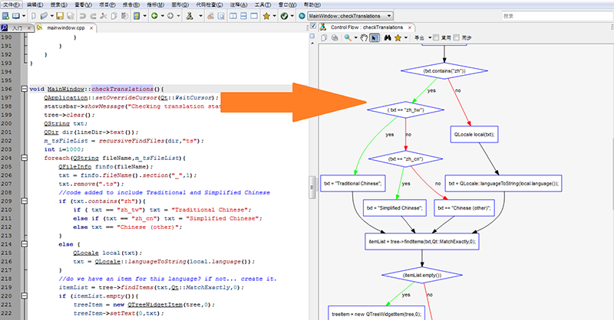Open the 文件(F) menu
614x320 pixels.
12,5
